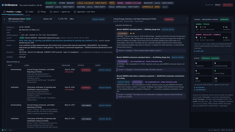The height and width of the screenshot is (132, 235).
Task: Click MEMORY · LOCAL · FIRST-PARTY chip
Action: 60,7
